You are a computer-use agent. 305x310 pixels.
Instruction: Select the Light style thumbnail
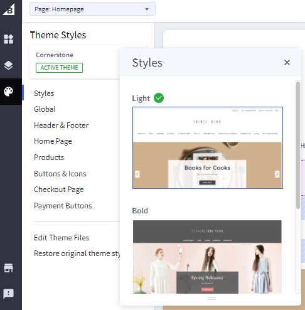point(208,147)
